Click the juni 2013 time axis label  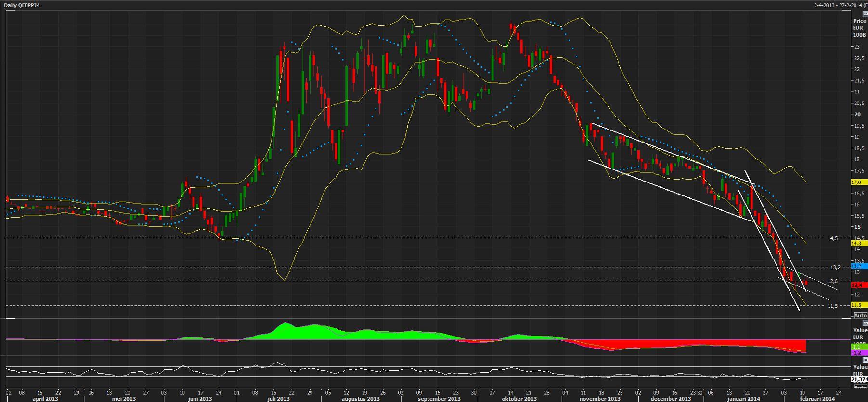[200, 399]
